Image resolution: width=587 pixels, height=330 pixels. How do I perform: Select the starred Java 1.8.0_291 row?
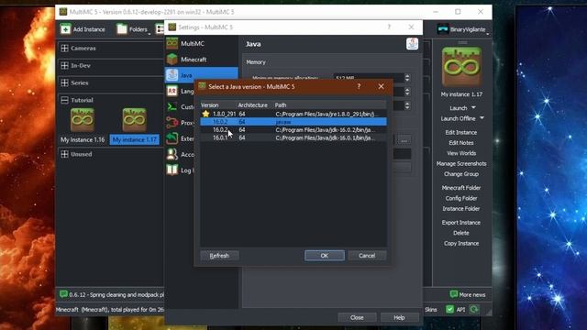[x=293, y=114]
